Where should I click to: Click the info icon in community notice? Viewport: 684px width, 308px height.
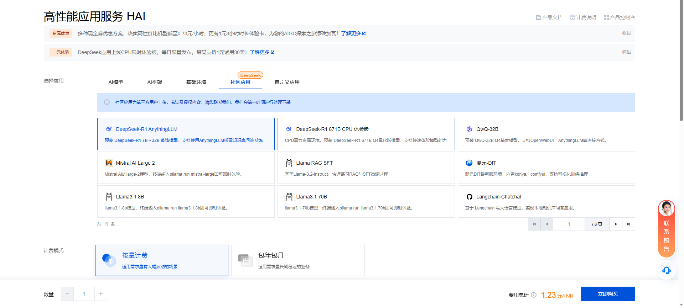pos(107,102)
